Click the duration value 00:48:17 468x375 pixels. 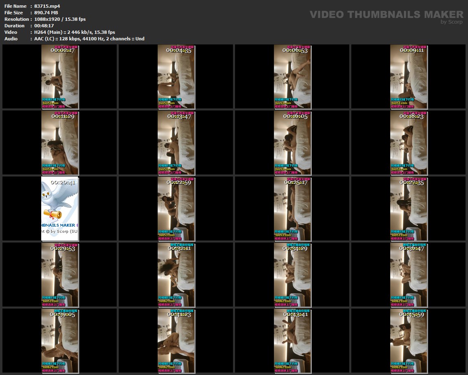(x=44, y=26)
